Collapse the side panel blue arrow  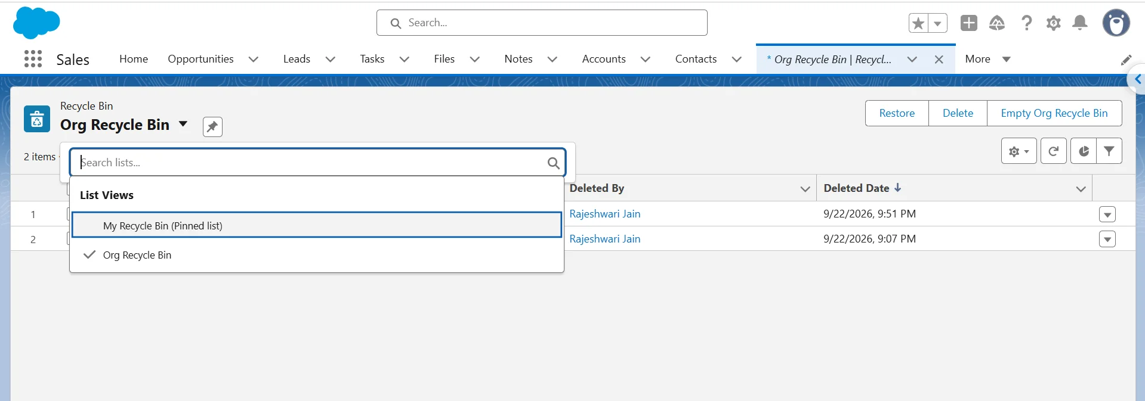[1138, 79]
